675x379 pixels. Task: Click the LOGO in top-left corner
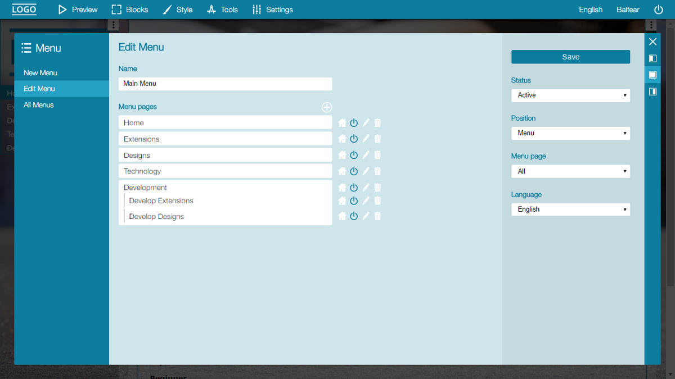(x=24, y=10)
